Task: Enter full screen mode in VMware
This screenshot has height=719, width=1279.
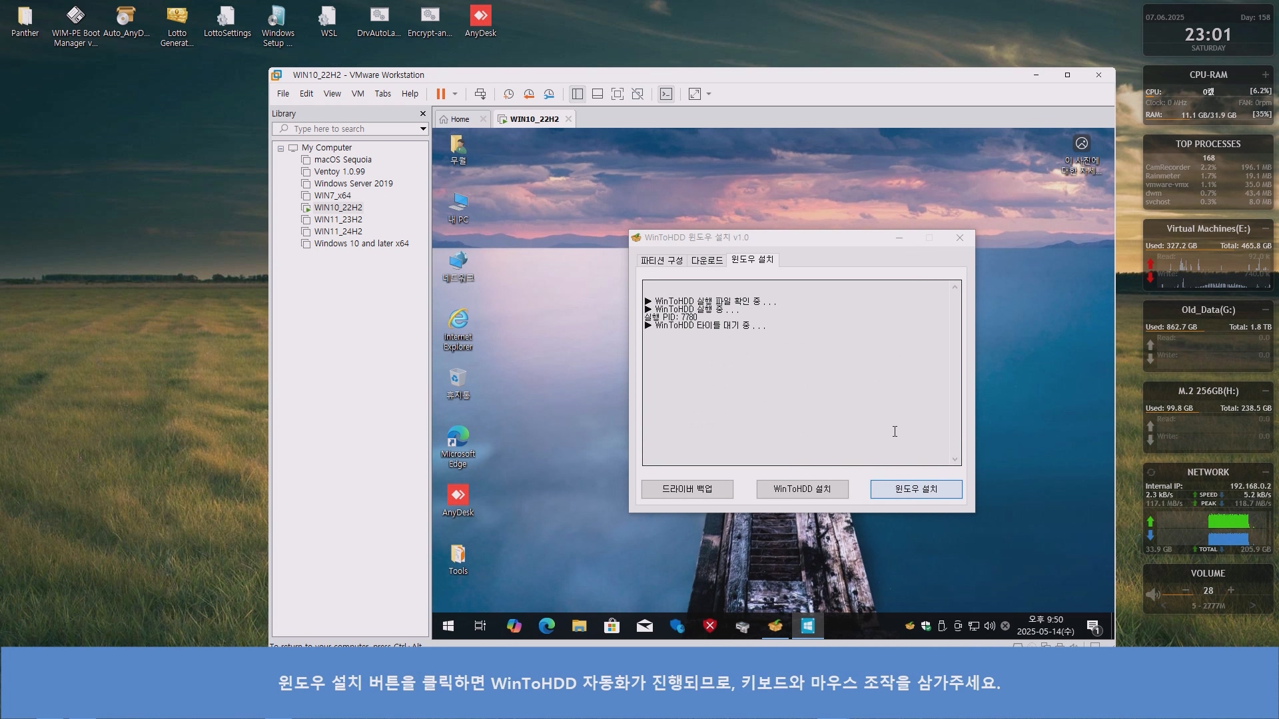Action: point(618,94)
